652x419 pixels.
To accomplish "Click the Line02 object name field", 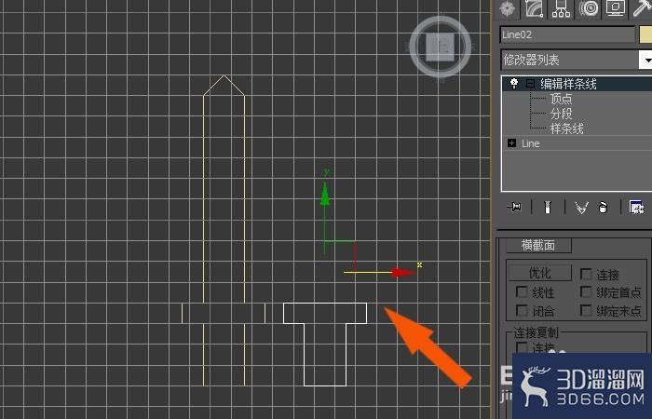I will pos(567,34).
